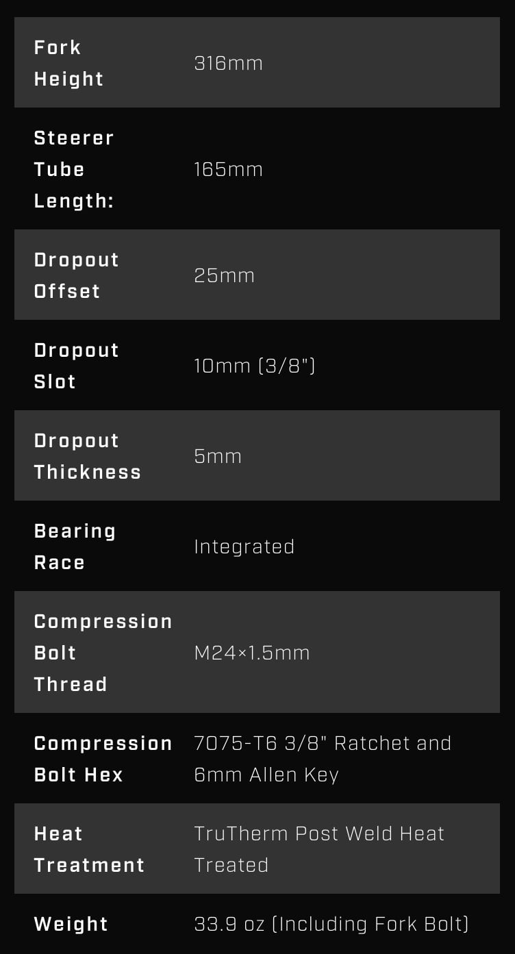Select the Integrated bearing race value
This screenshot has width=515, height=954.
click(244, 547)
